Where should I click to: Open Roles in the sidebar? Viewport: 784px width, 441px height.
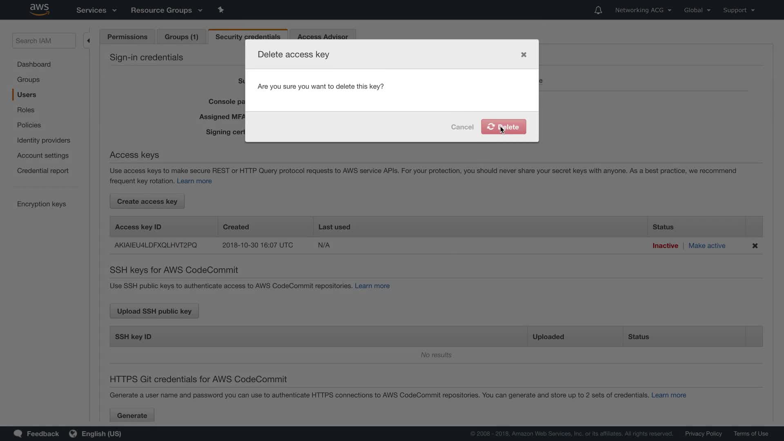coord(26,110)
